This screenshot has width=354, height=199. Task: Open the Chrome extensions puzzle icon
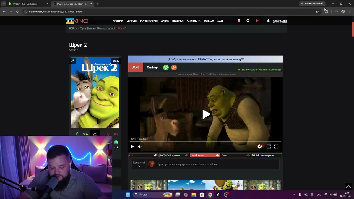pyautogui.click(x=327, y=12)
